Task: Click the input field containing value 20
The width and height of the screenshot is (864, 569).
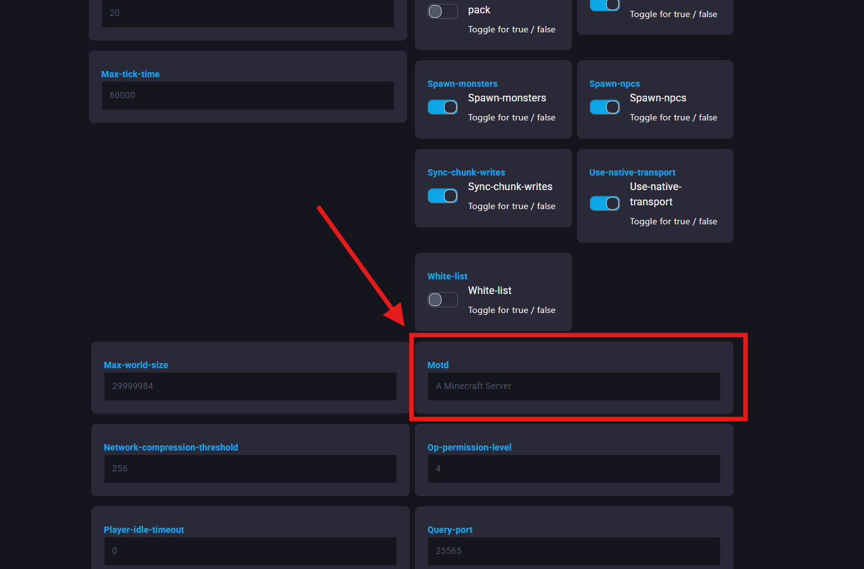Action: pos(248,13)
